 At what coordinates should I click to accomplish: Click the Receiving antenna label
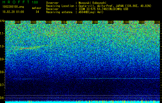pyautogui.click(x=59, y=12)
